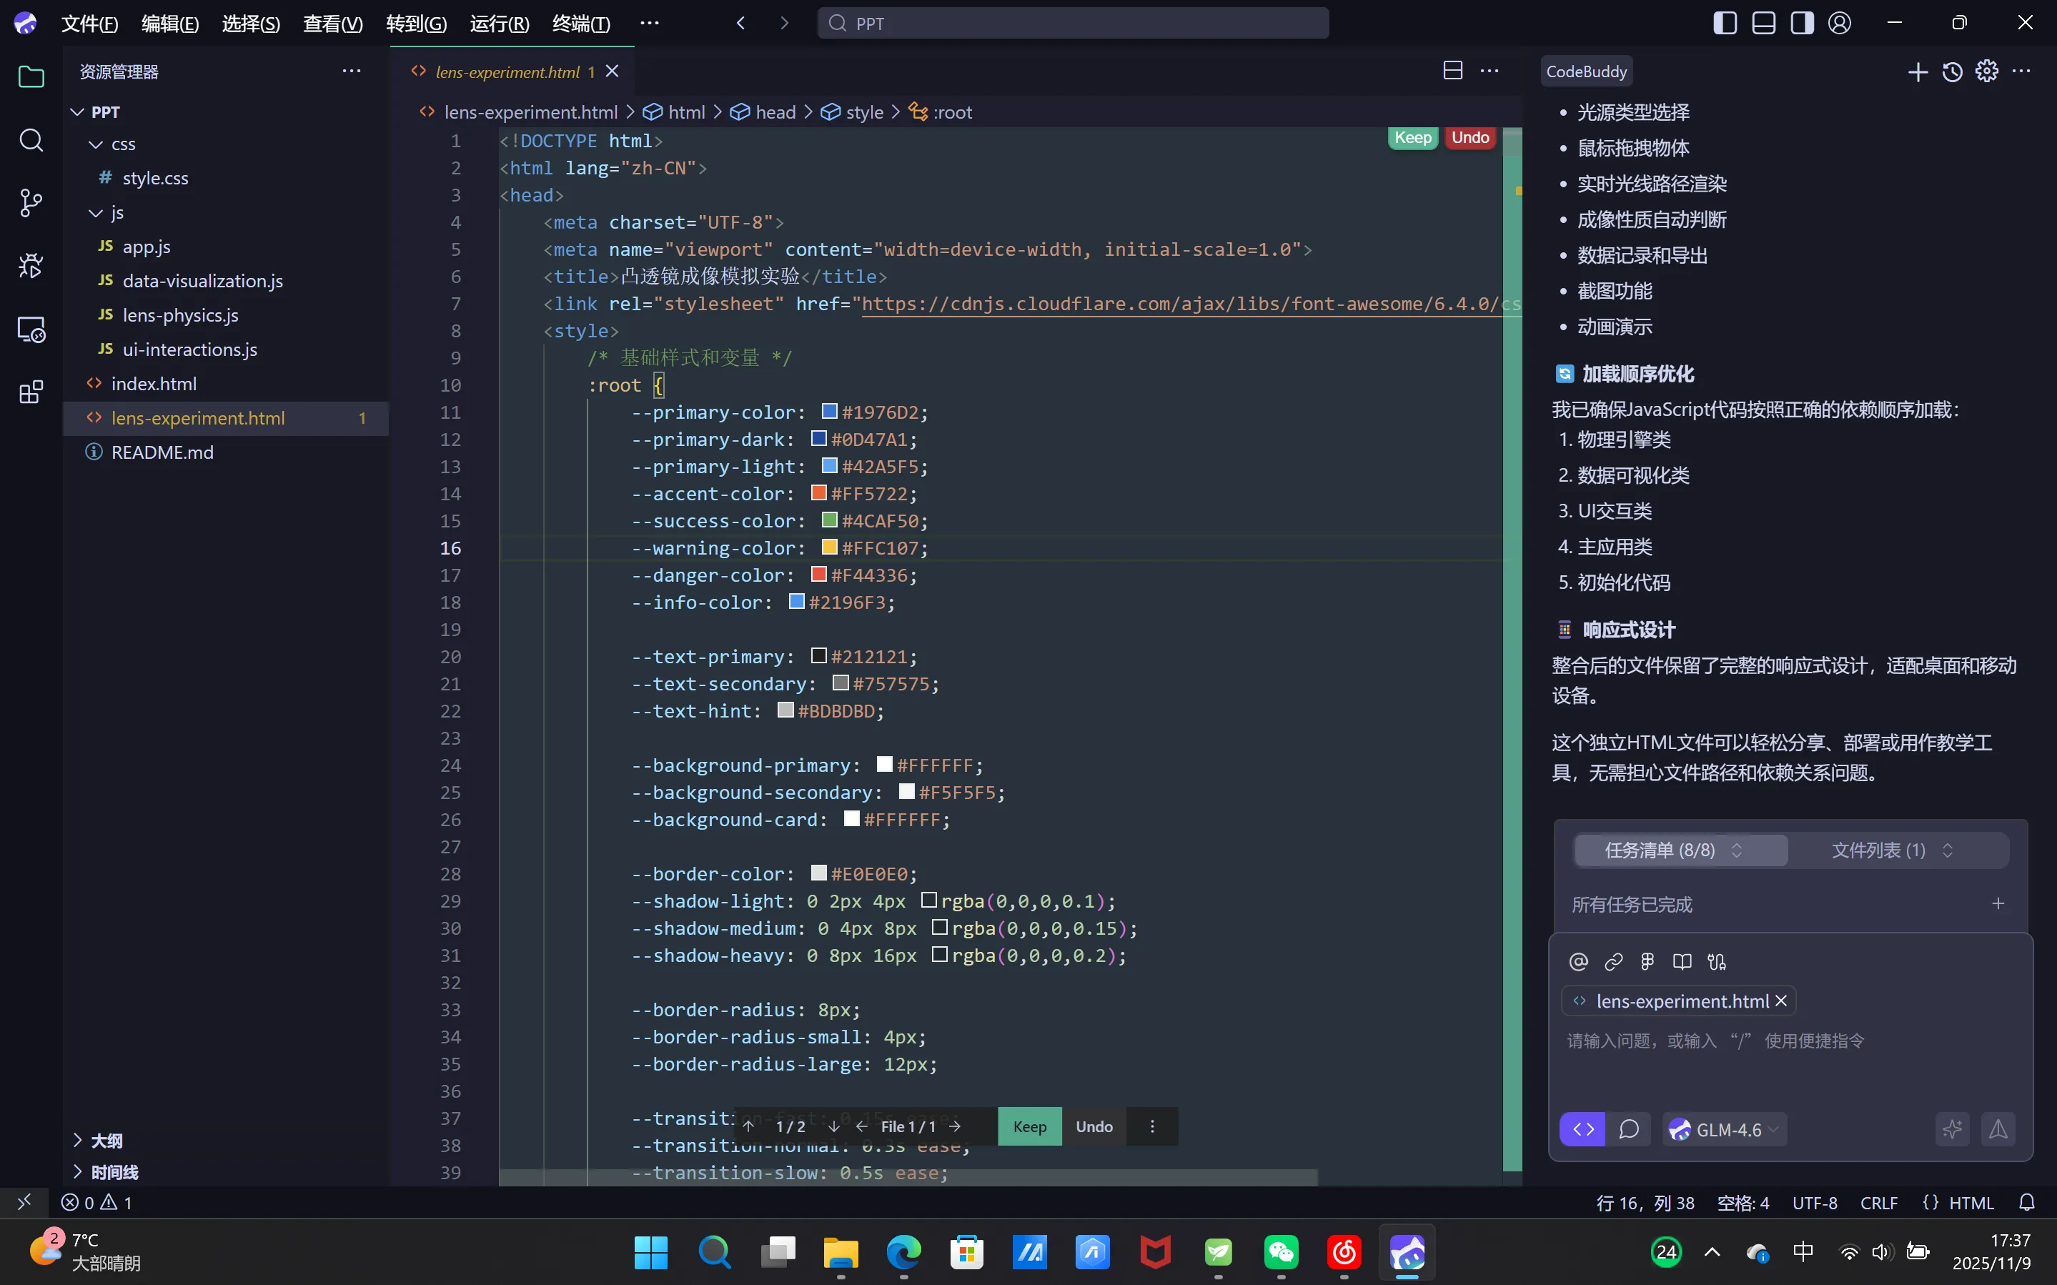Toggle the primary sidebar visibility
Screen dimensions: 2057x1285
pos(1725,23)
